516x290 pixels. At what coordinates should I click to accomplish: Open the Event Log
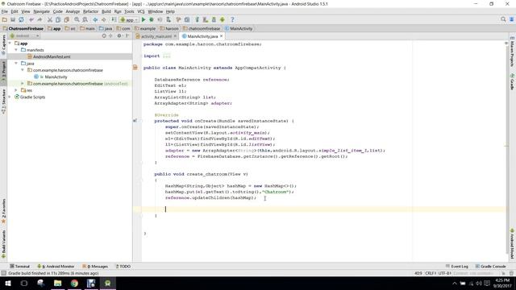pyautogui.click(x=457, y=267)
